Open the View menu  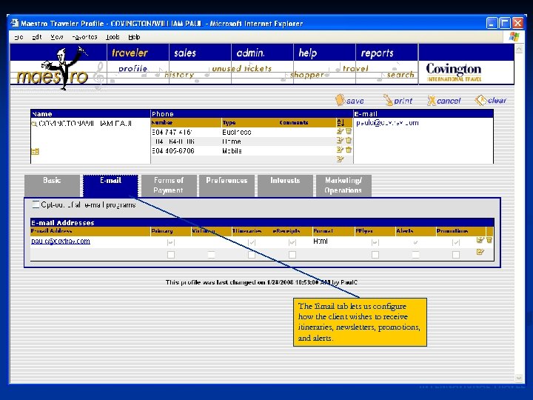[x=57, y=37]
